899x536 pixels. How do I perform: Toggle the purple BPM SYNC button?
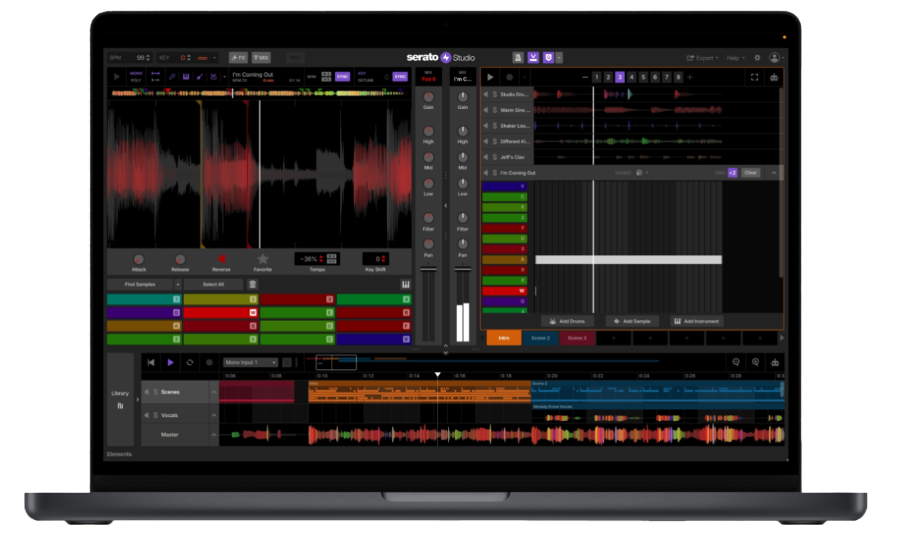pos(343,77)
